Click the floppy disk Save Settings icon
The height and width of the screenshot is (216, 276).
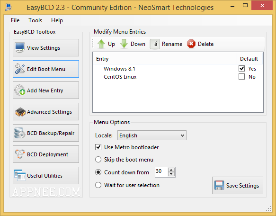coord(219,185)
